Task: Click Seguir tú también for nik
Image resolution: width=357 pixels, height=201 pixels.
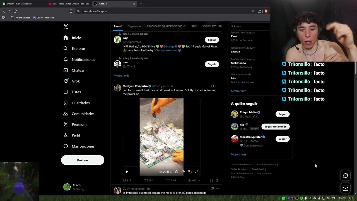Action: [275, 126]
